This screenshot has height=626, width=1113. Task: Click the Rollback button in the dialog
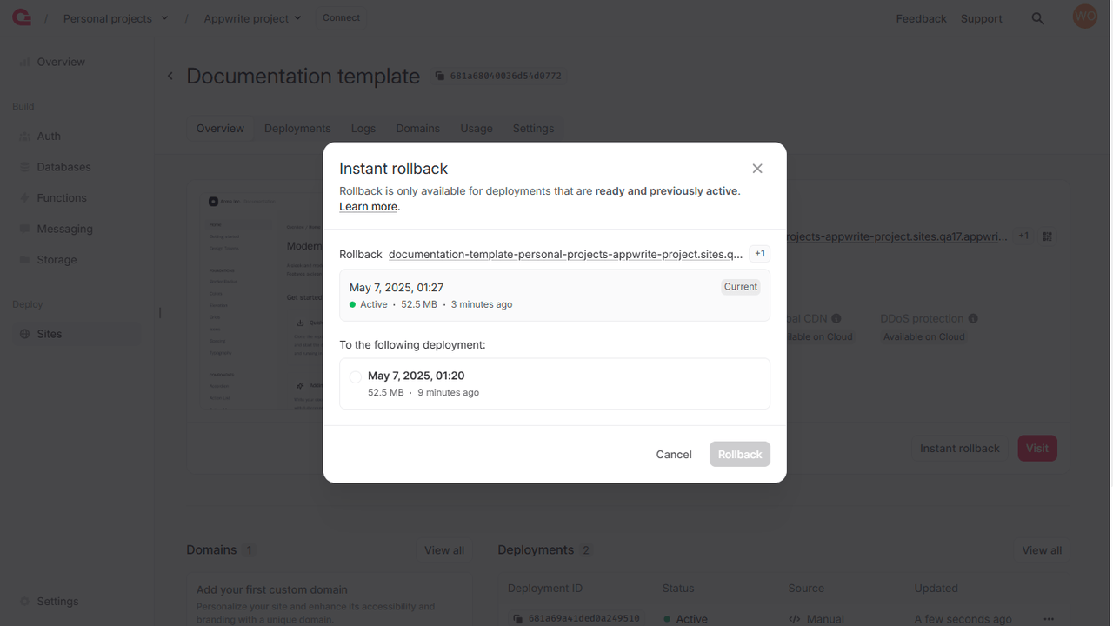point(740,455)
